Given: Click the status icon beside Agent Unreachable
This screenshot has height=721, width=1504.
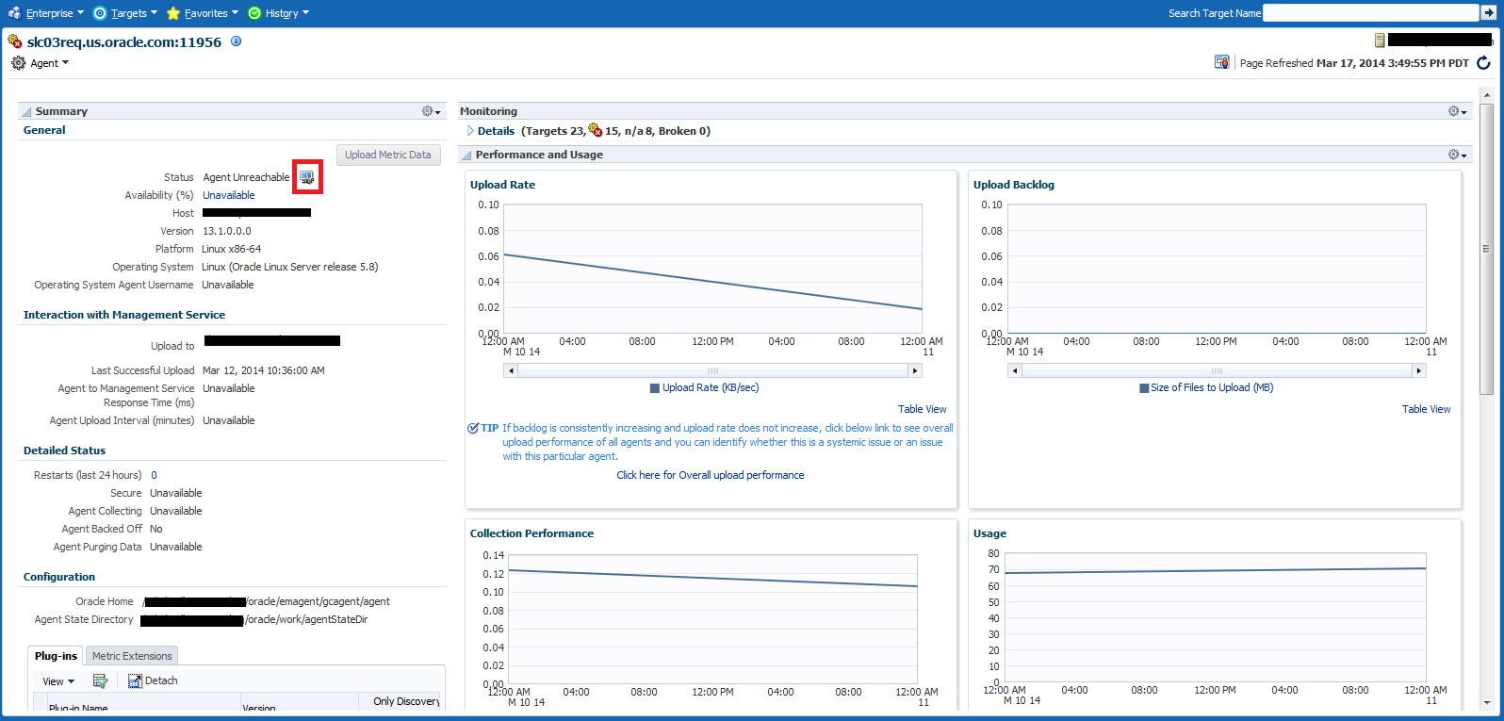Looking at the screenshot, I should pos(307,177).
